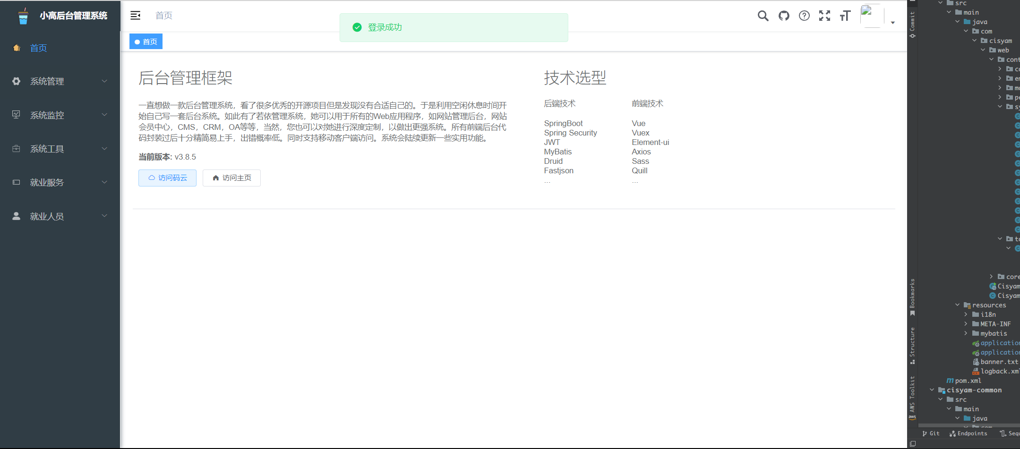Collapse the cisyam-common module in IDE tree
Viewport: 1020px width, 449px height.
pyautogui.click(x=932, y=390)
